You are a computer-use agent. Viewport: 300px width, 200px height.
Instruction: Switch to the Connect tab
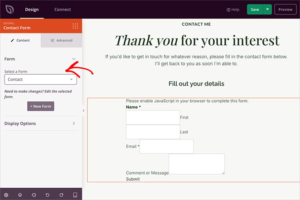[x=62, y=10]
